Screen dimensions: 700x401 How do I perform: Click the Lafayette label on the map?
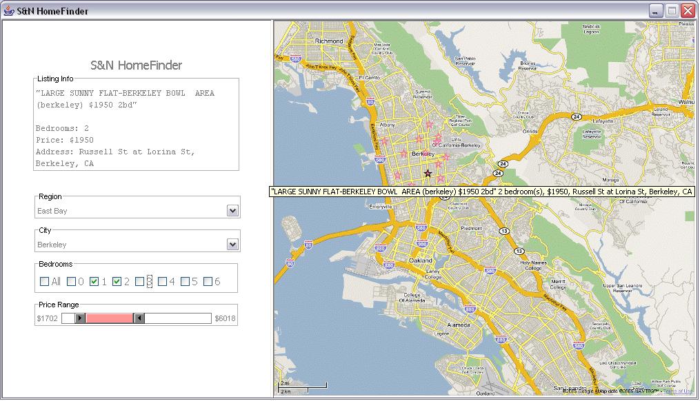604,121
